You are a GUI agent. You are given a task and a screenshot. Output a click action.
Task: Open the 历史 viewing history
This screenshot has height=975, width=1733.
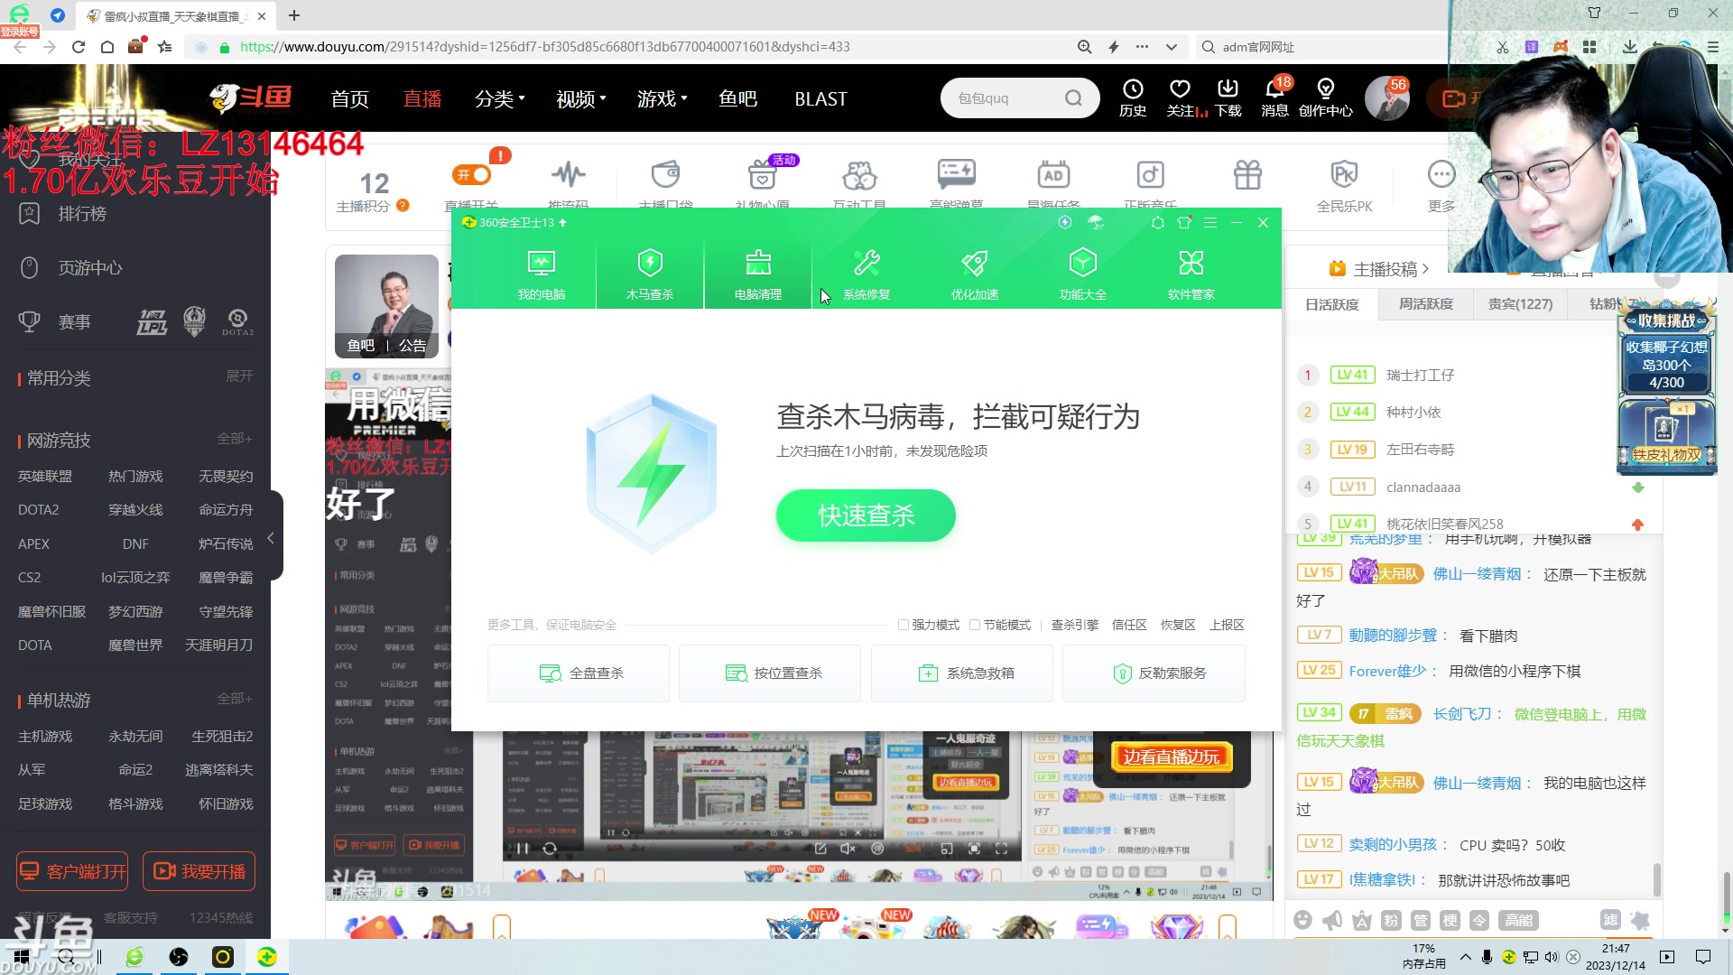coord(1133,97)
